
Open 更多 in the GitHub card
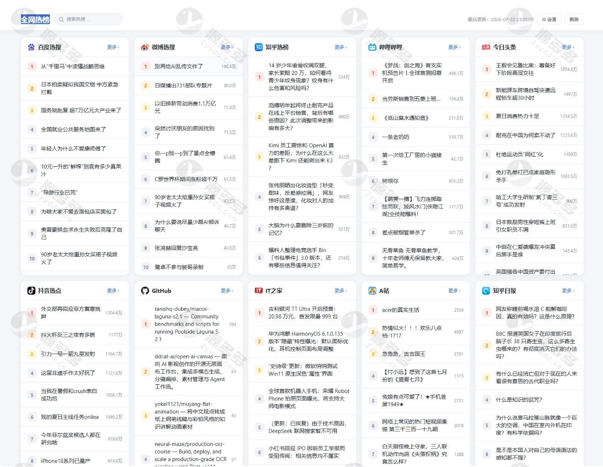click(x=227, y=291)
